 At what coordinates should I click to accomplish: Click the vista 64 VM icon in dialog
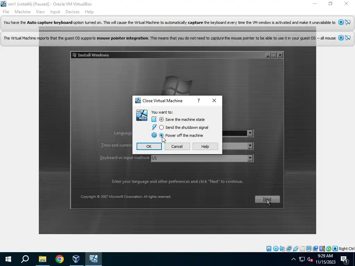[x=142, y=115]
